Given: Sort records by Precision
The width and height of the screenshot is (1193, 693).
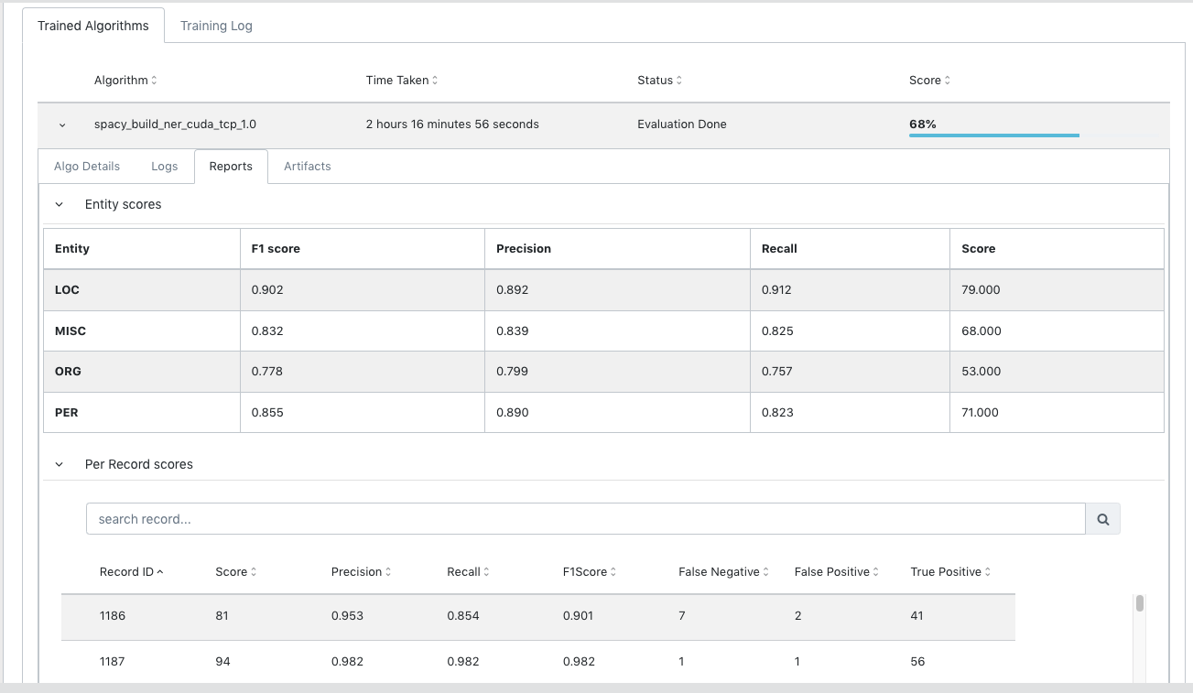Looking at the screenshot, I should coord(388,571).
